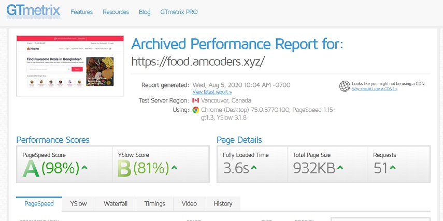Click the Archived Performance Report for heading
The image size is (443, 221).
[x=237, y=44]
